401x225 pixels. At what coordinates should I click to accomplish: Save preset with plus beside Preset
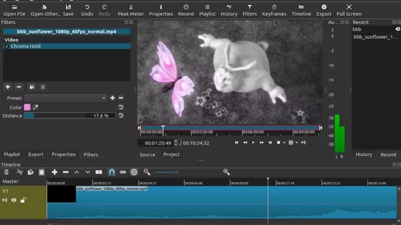(112, 98)
